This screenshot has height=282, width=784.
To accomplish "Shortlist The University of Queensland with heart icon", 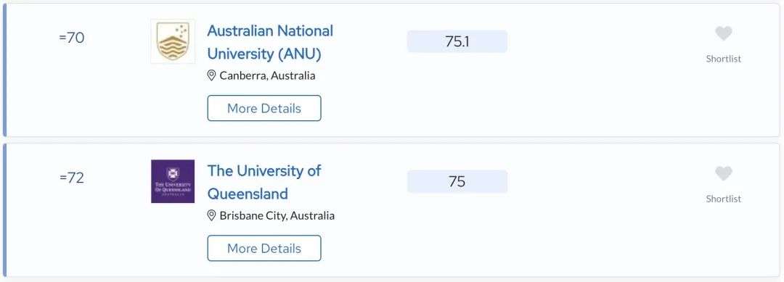I will coord(723,174).
